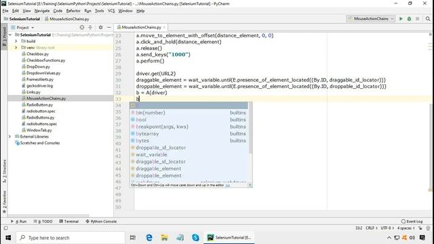Open the Refactor menu

(x=73, y=11)
